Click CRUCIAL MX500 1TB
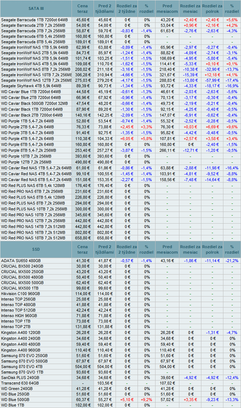 tap(20, 288)
